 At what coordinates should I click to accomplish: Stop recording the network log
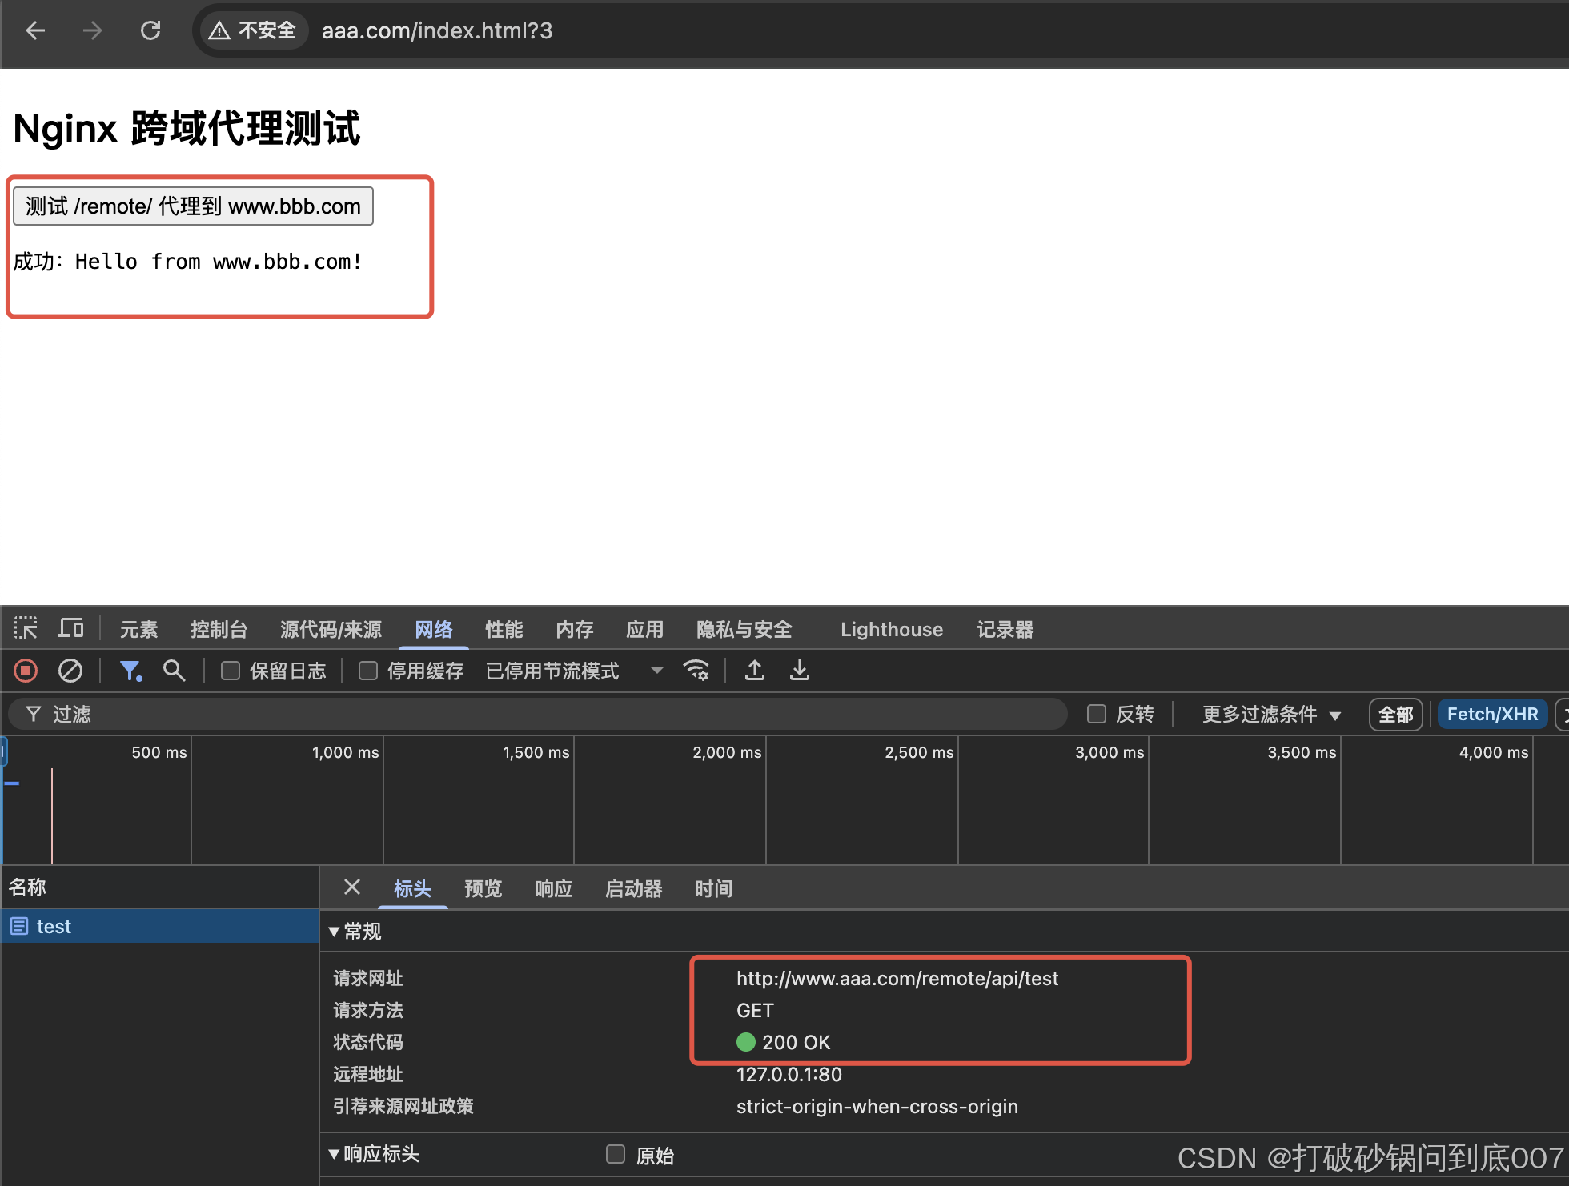26,671
